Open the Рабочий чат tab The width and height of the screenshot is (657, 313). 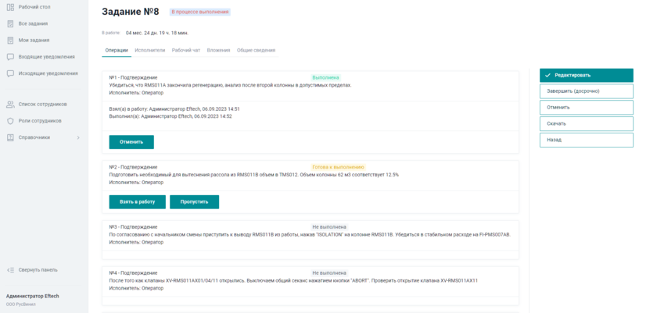coord(186,50)
